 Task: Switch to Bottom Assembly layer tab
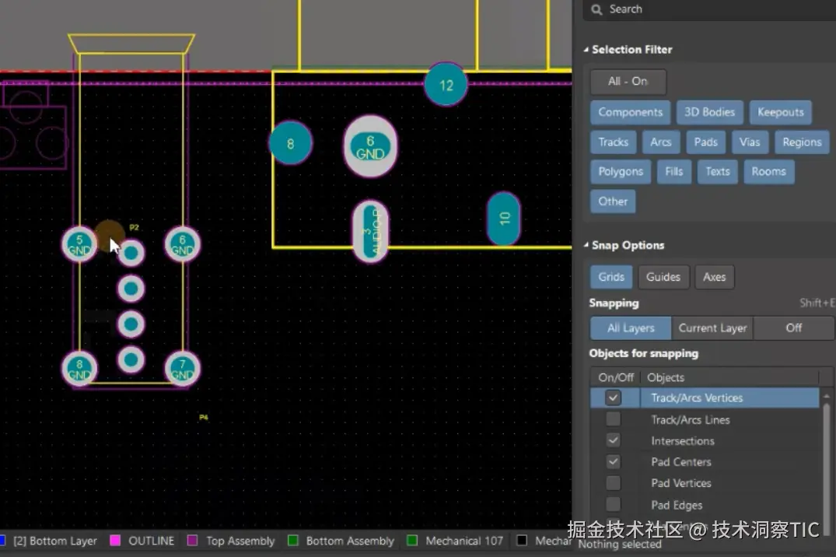(350, 541)
